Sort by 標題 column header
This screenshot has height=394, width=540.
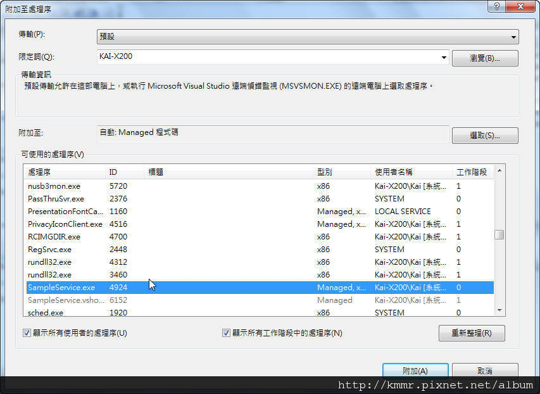(229, 172)
